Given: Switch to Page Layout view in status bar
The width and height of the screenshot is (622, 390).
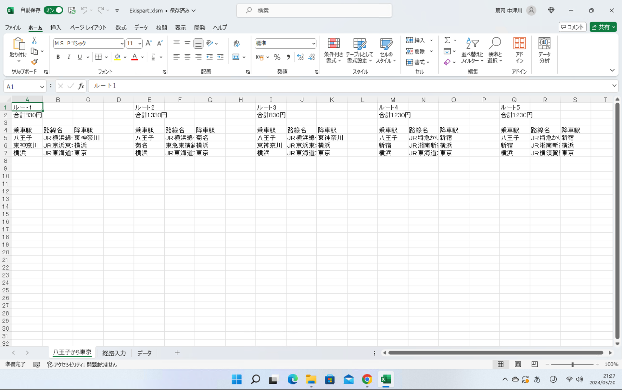Looking at the screenshot, I should coord(517,364).
